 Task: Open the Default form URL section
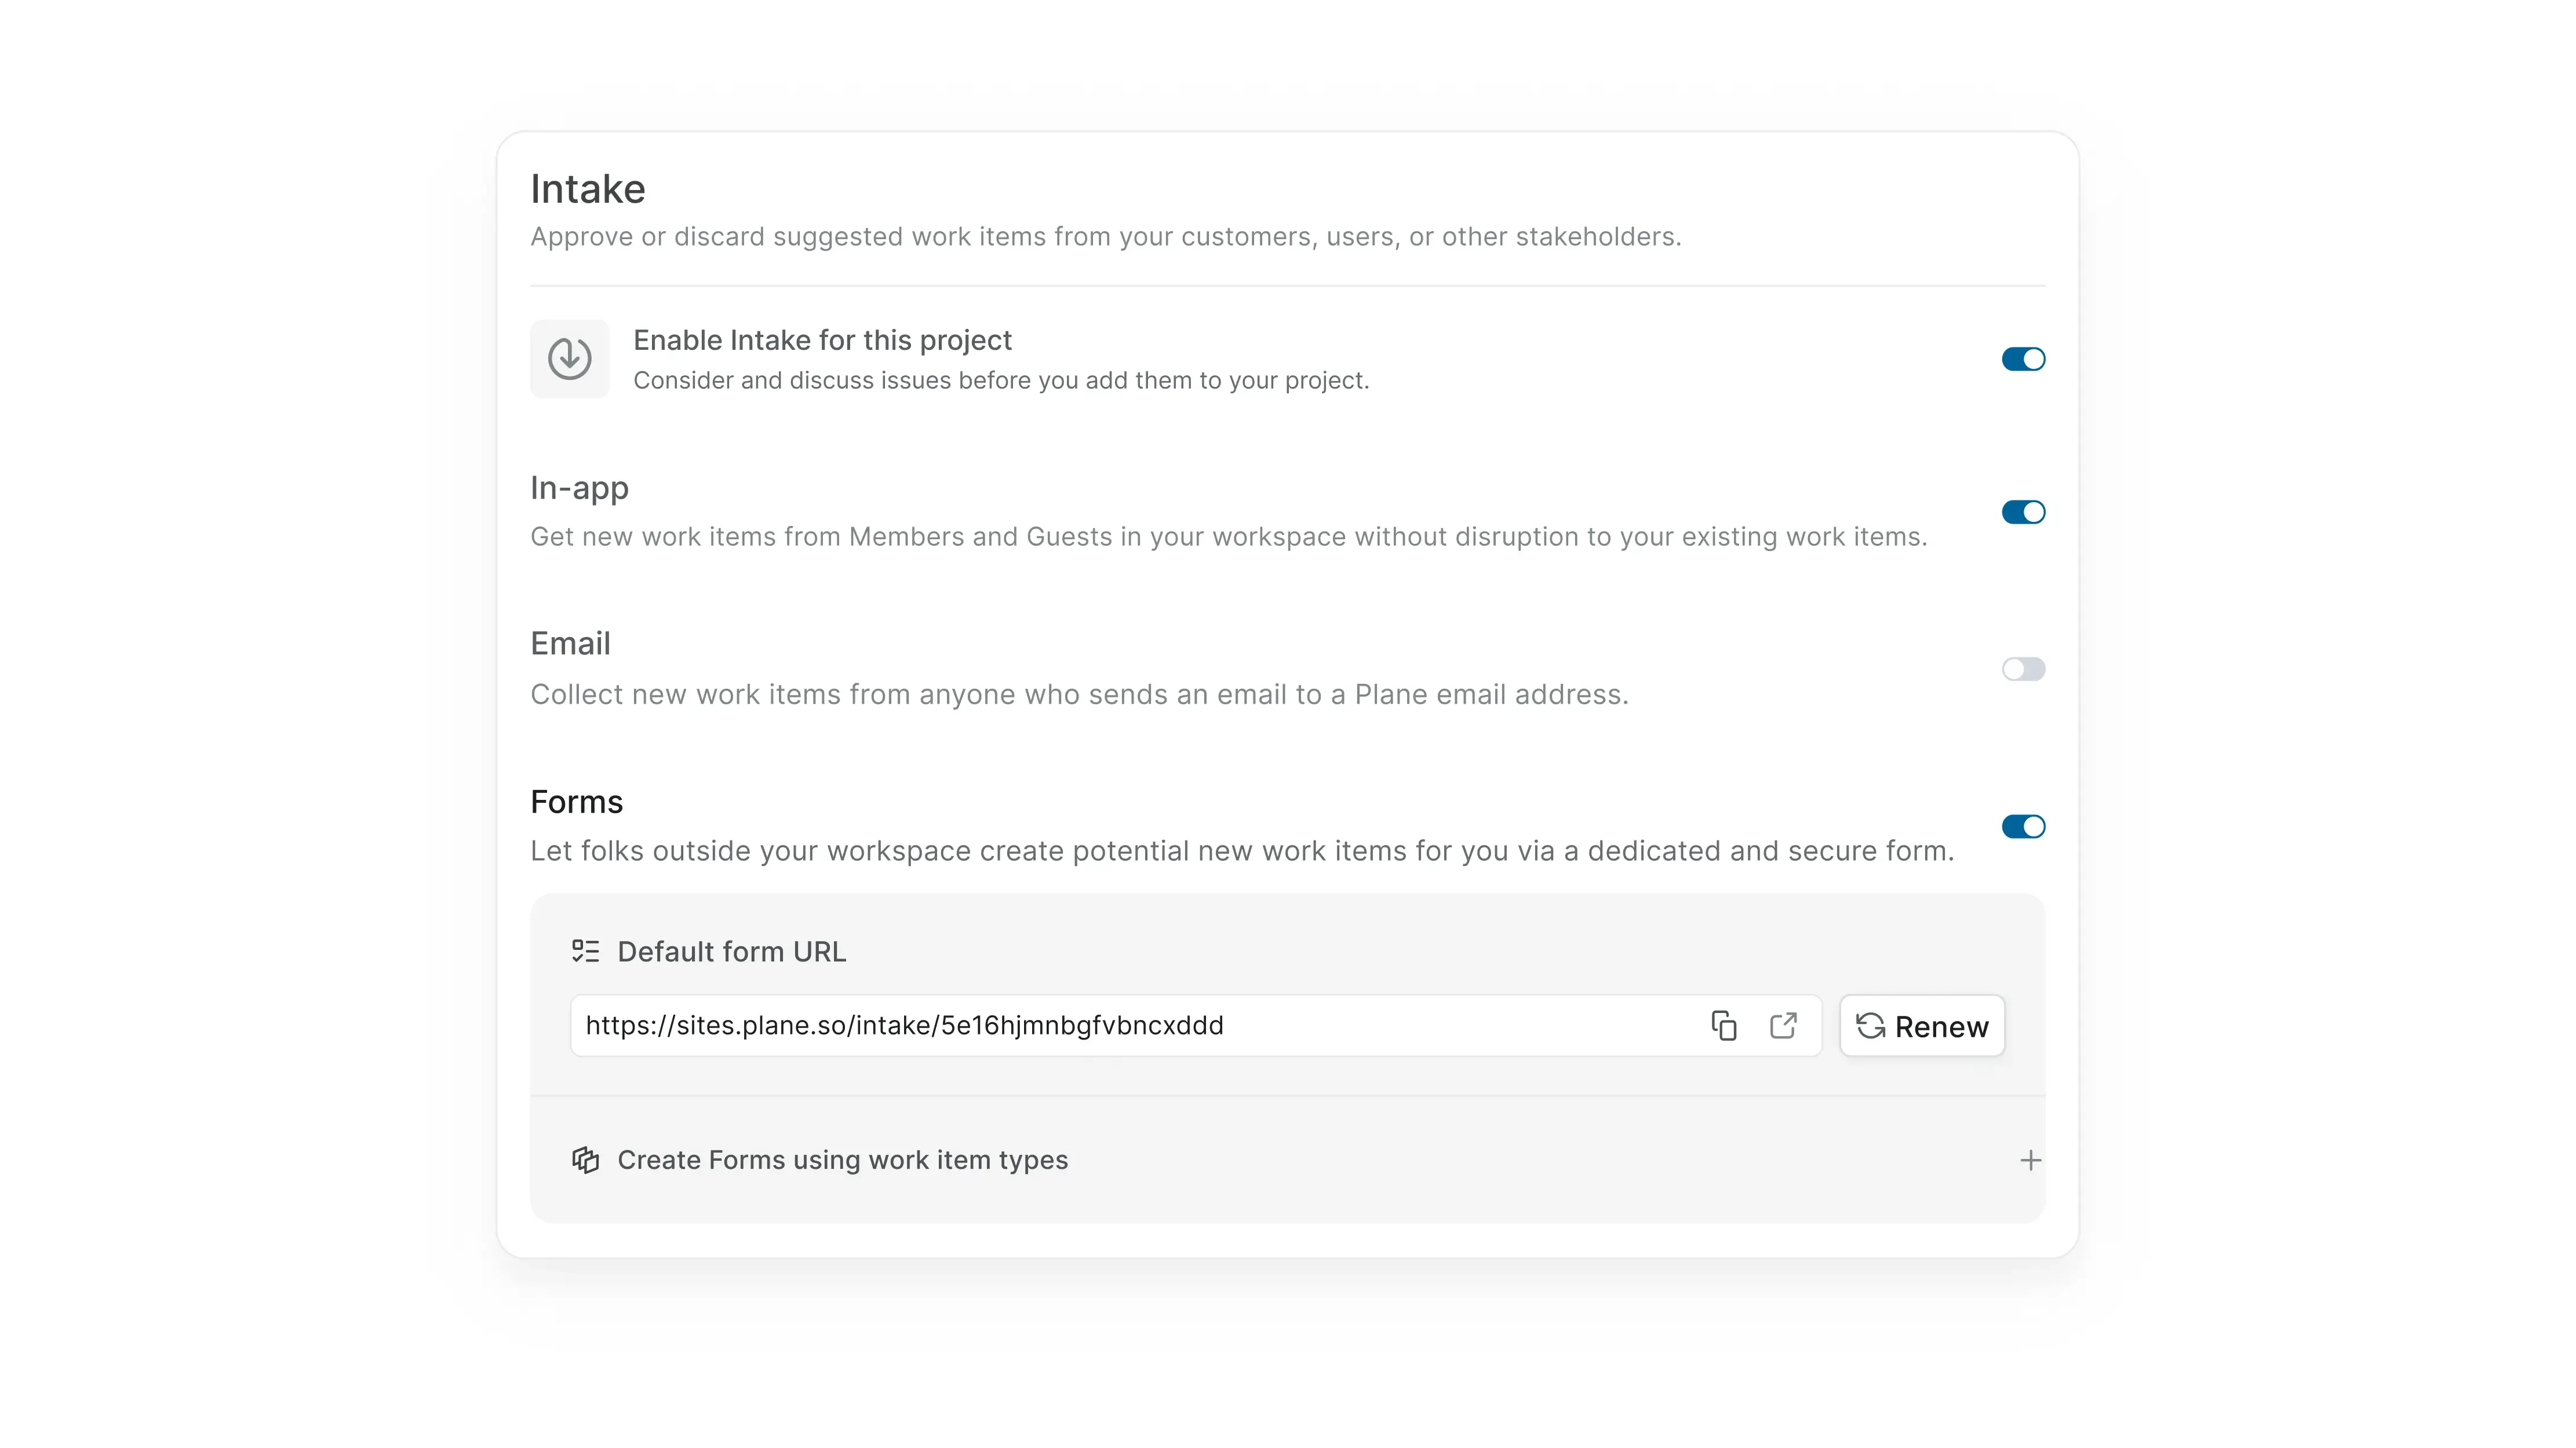point(732,950)
